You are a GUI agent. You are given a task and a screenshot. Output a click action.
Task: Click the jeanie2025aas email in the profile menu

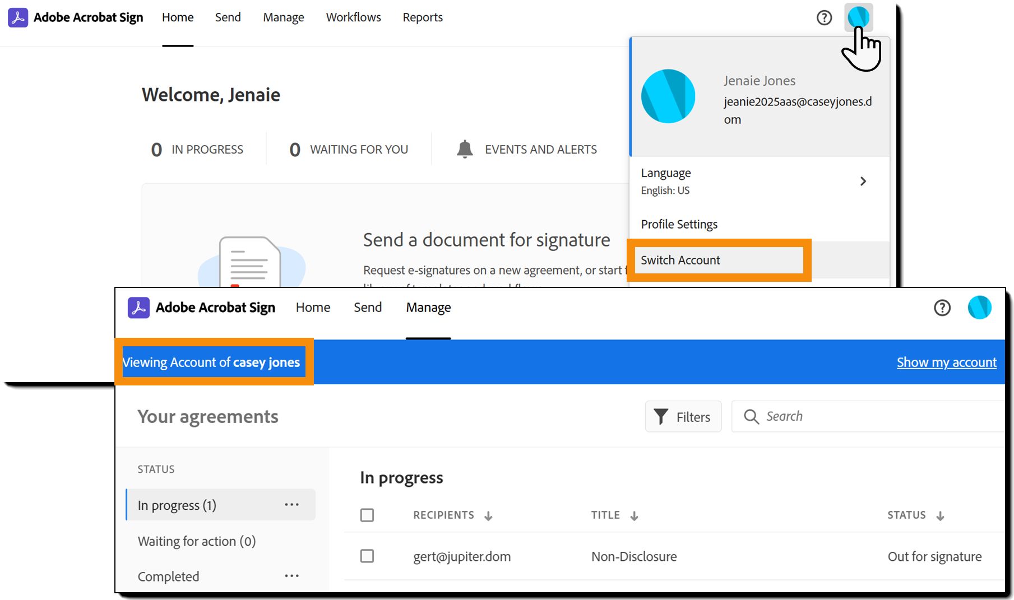point(798,110)
